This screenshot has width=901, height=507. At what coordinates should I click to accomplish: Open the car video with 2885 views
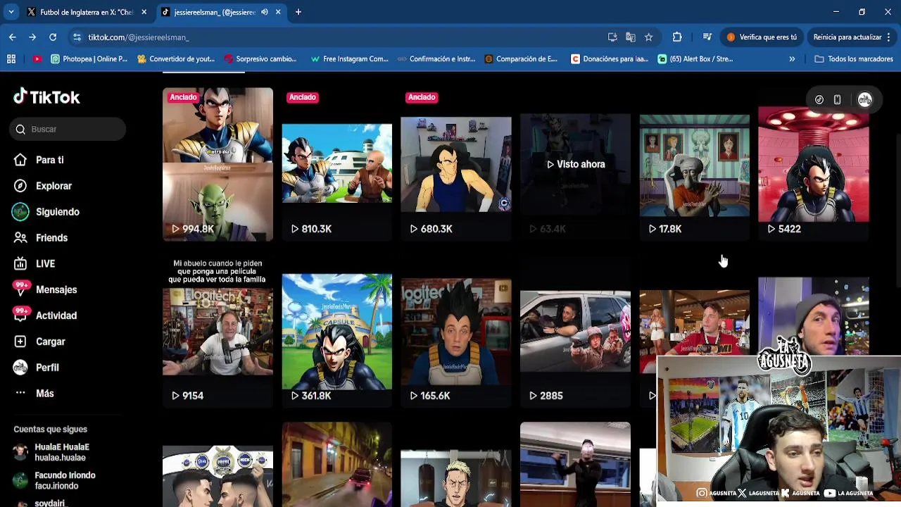(x=575, y=332)
